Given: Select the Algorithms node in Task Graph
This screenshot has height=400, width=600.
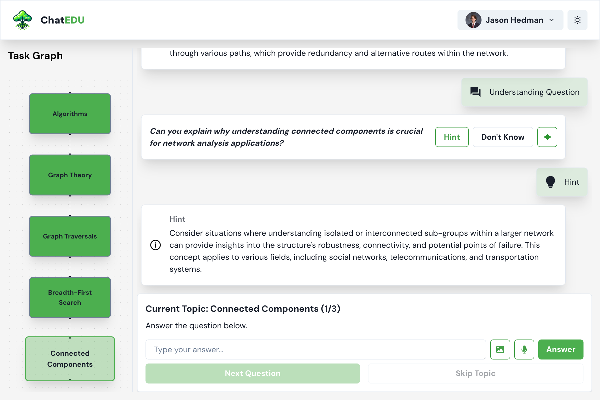Looking at the screenshot, I should [x=70, y=114].
